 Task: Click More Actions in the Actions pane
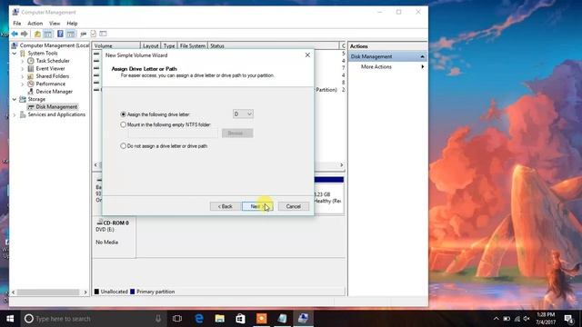[x=376, y=66]
